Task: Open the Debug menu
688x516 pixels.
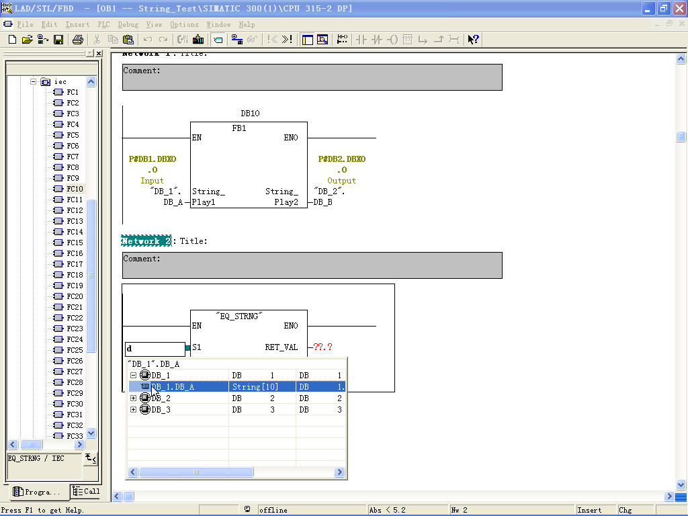Action: (128, 25)
